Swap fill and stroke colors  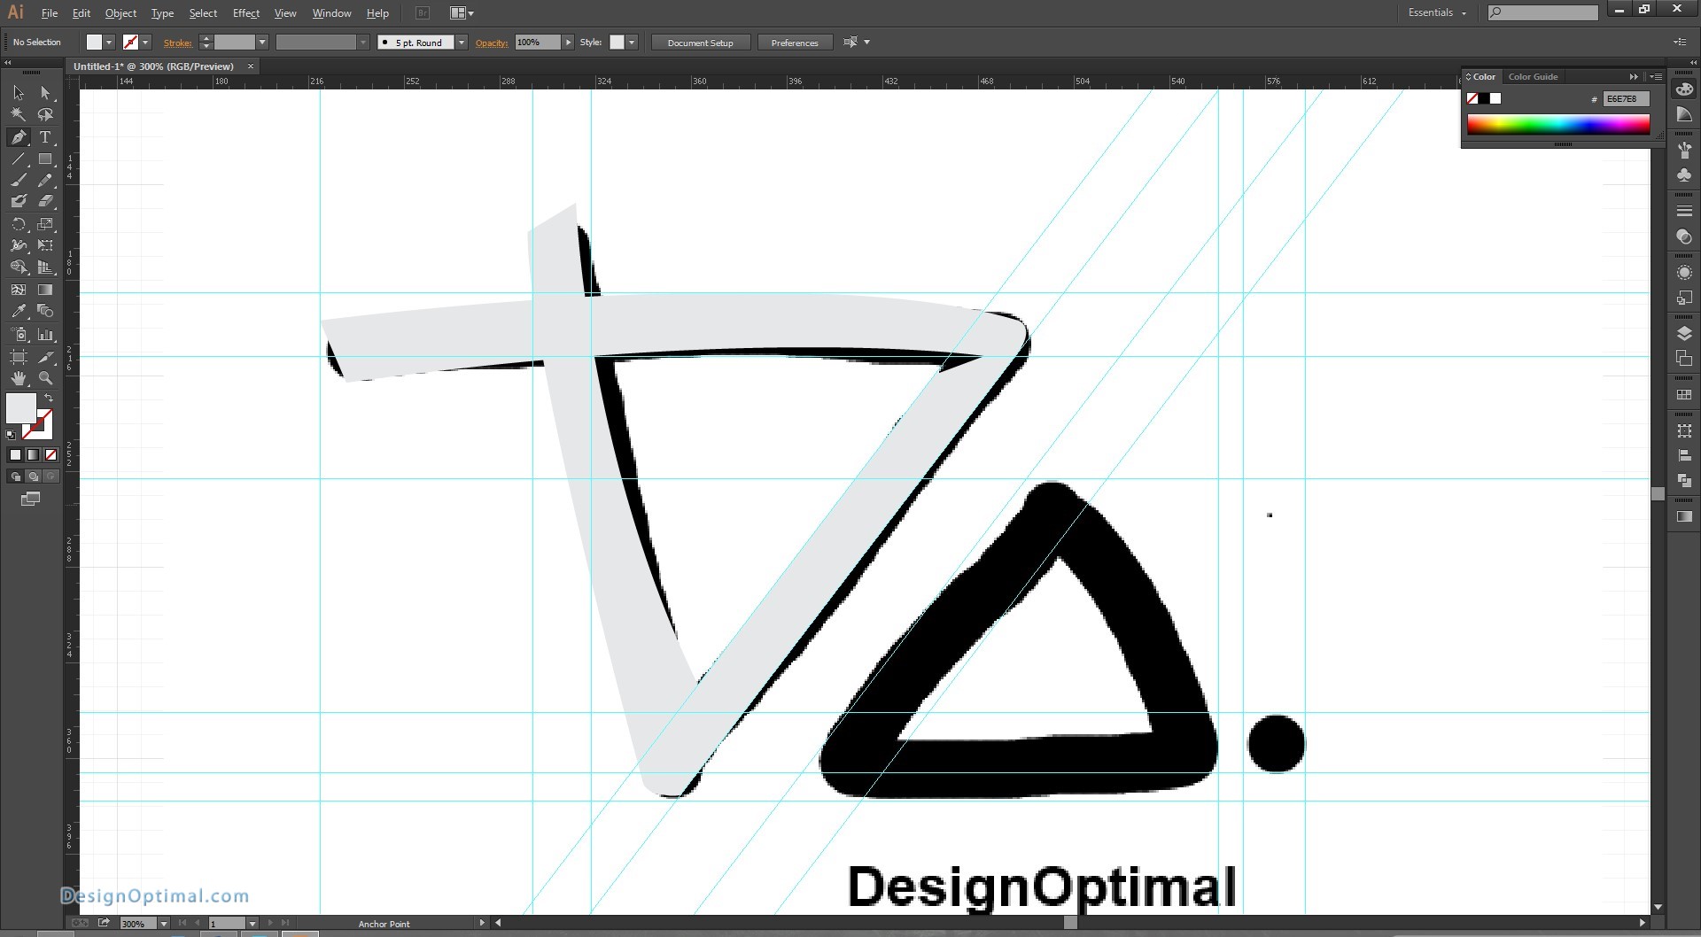49,398
